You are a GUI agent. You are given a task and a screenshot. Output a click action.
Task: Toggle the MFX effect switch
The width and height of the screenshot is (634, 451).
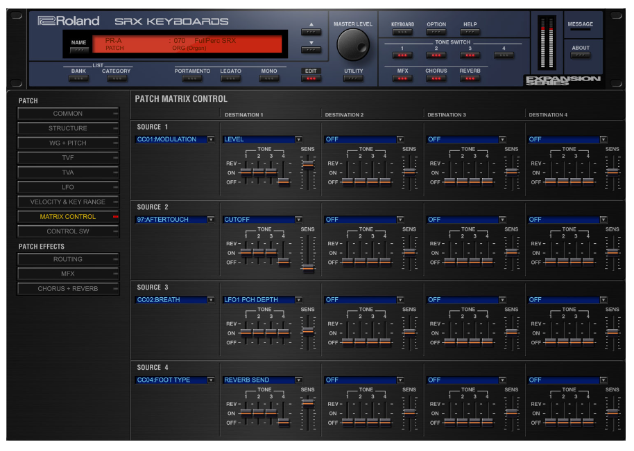point(402,79)
